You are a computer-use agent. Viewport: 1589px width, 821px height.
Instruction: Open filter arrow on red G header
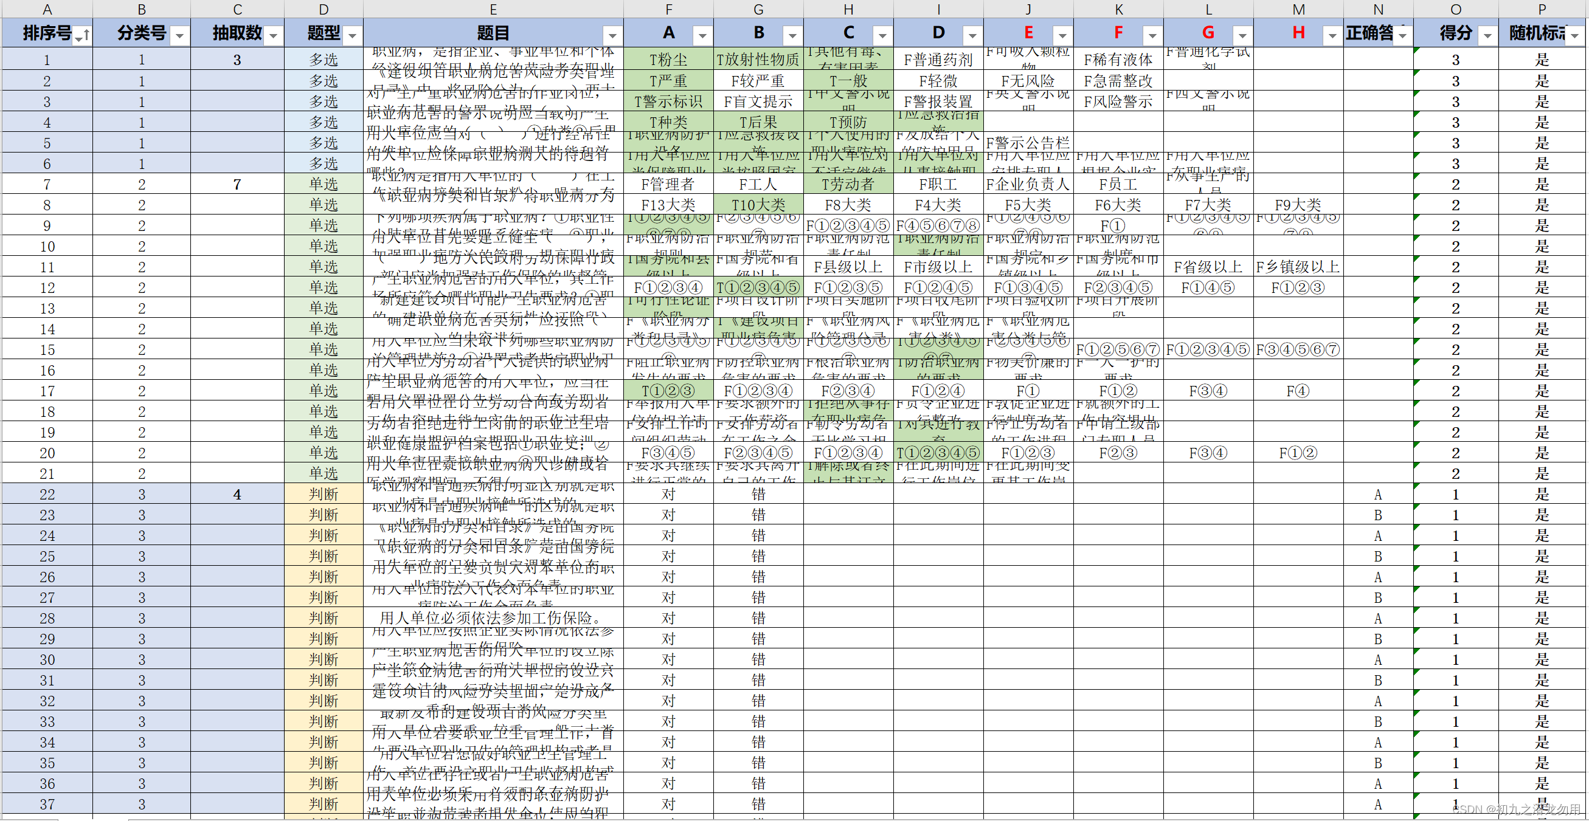click(x=1242, y=36)
